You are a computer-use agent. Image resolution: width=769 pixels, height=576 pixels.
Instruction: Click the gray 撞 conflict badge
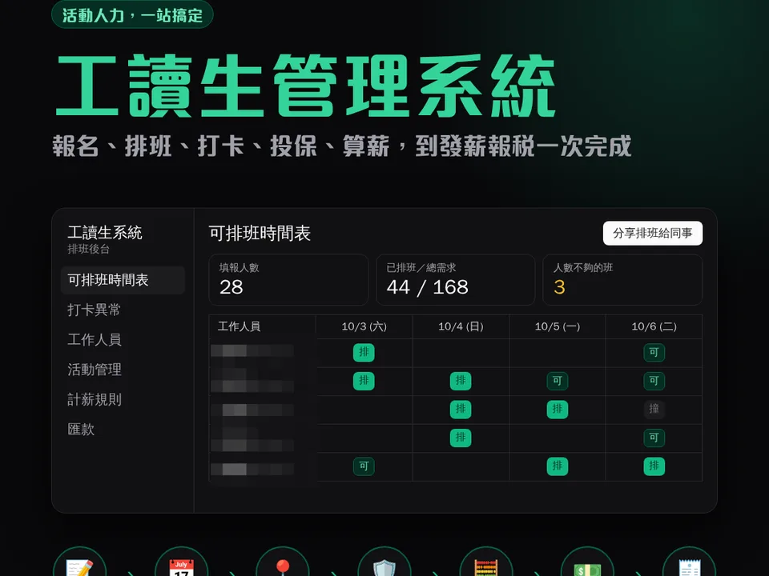pos(654,409)
